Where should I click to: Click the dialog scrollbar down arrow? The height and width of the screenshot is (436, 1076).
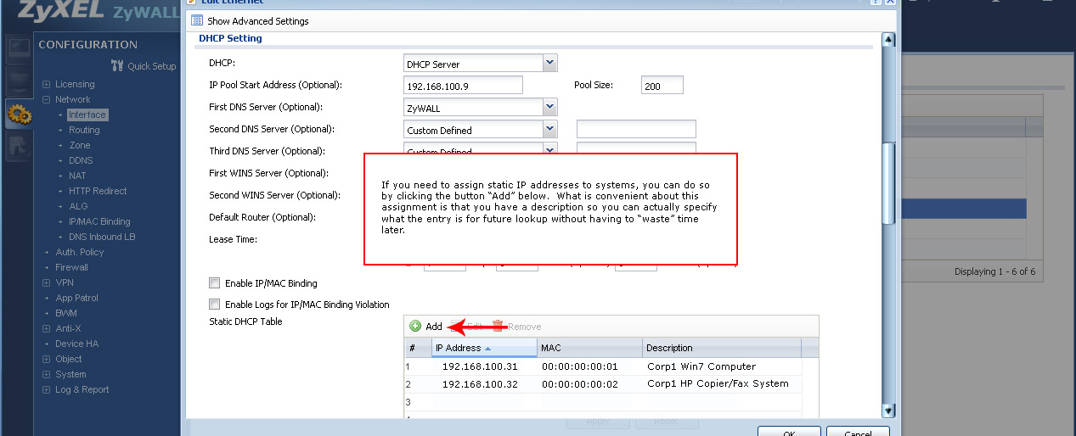(888, 411)
